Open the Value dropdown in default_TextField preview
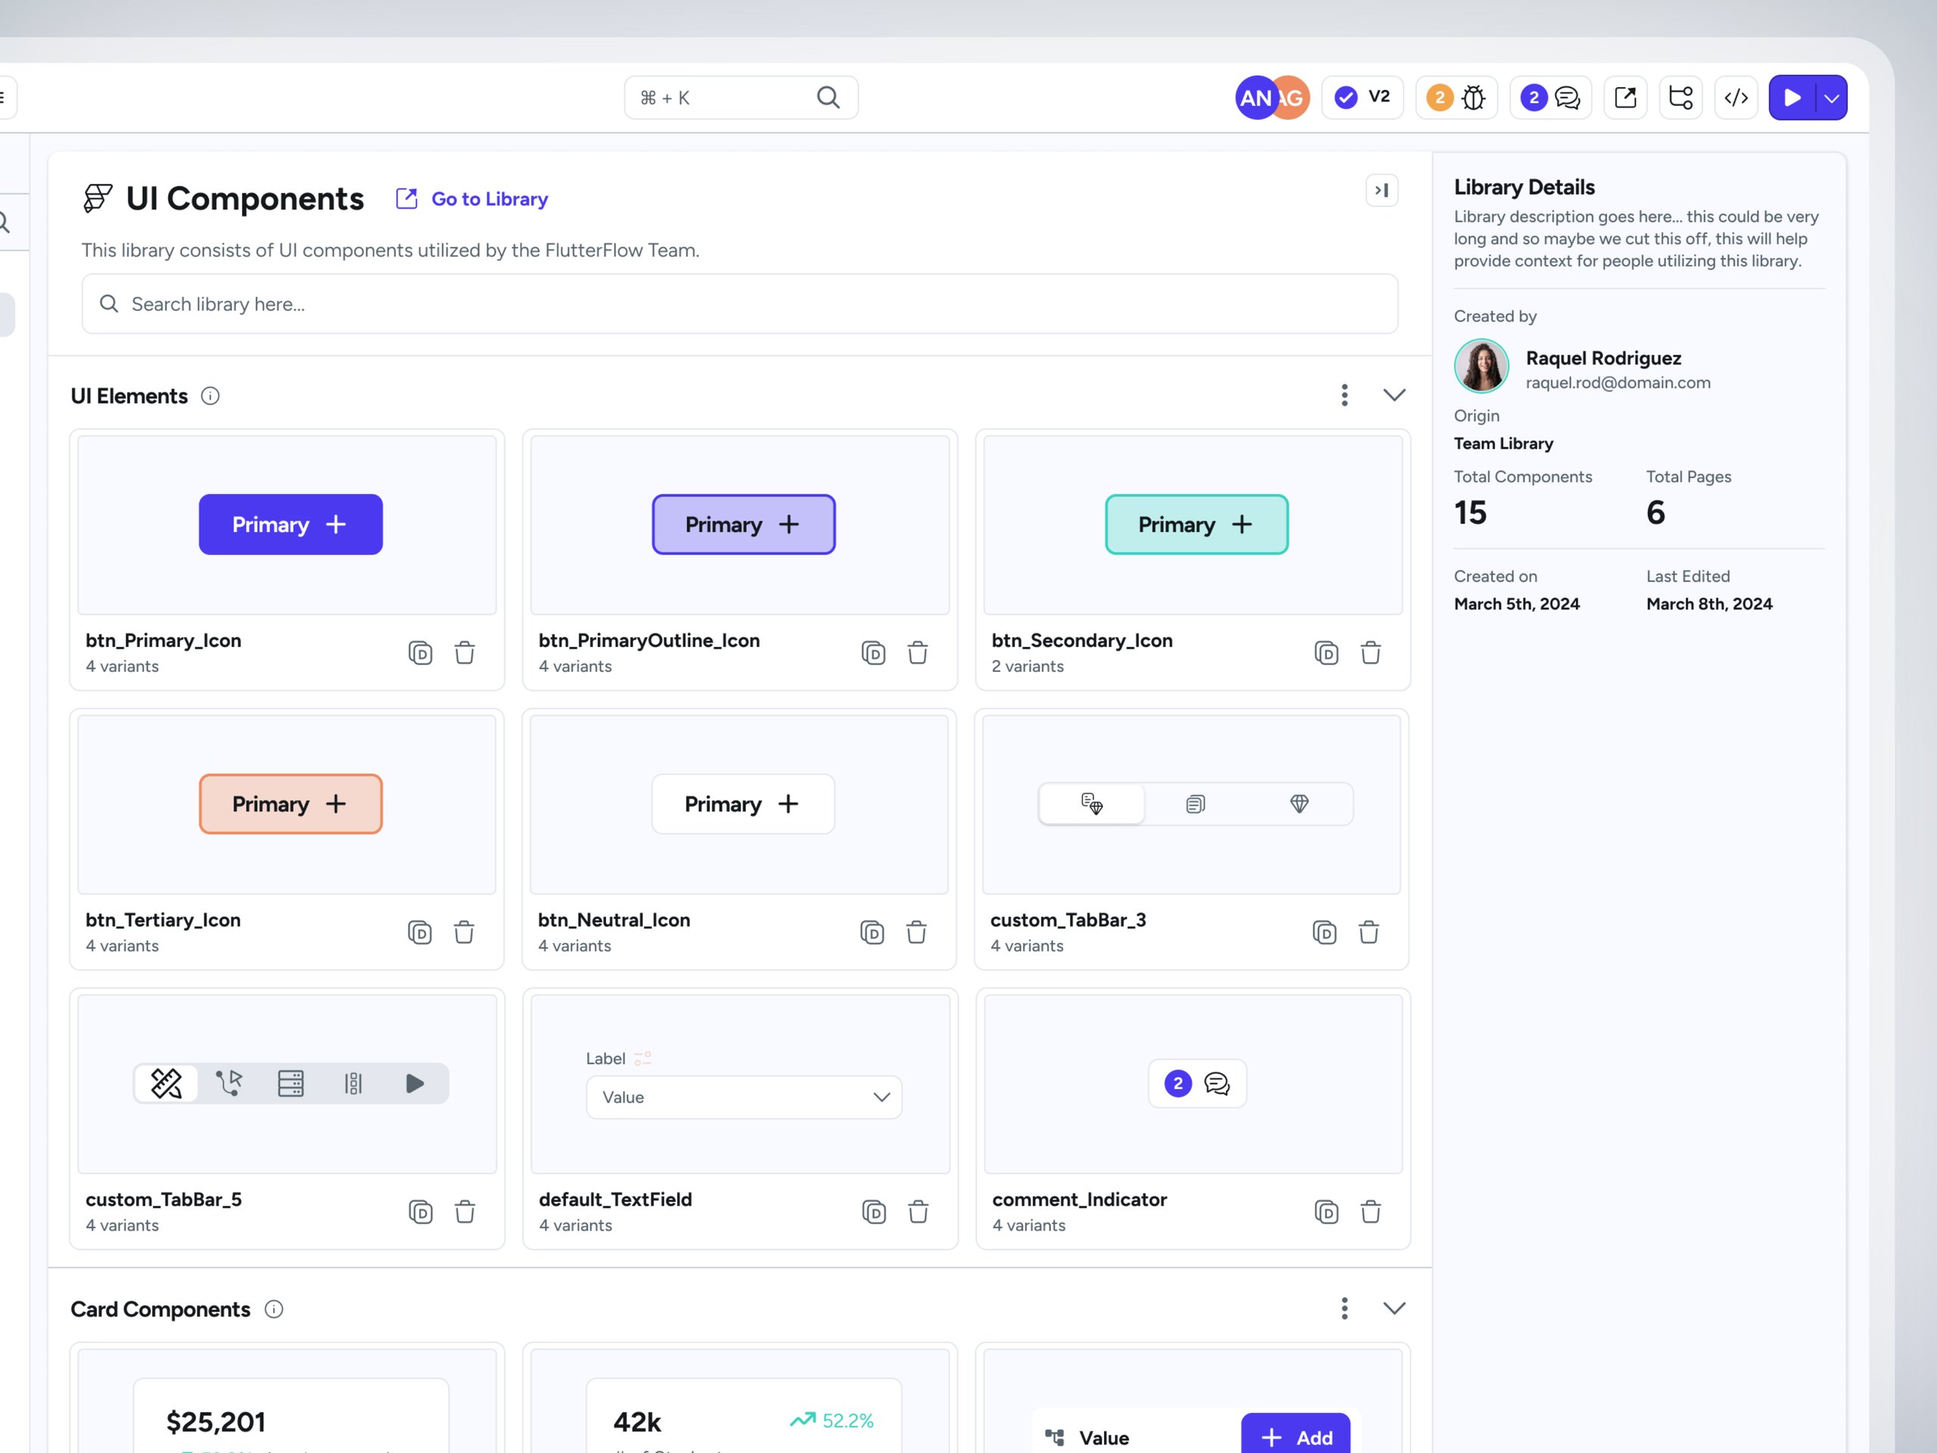 coord(744,1097)
